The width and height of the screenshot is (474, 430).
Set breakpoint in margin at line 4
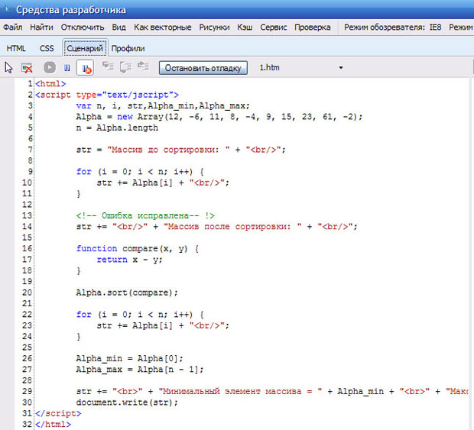click(7, 117)
